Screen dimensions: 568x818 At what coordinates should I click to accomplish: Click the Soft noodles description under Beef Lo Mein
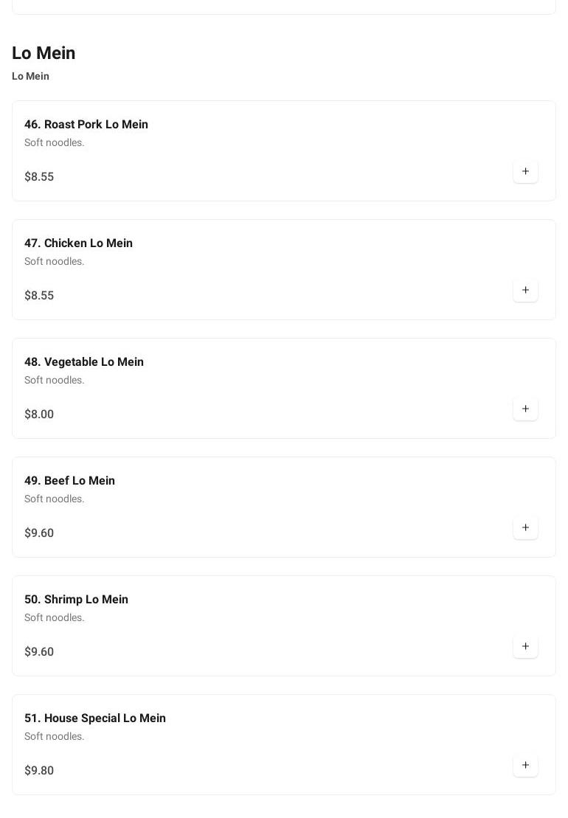click(55, 499)
